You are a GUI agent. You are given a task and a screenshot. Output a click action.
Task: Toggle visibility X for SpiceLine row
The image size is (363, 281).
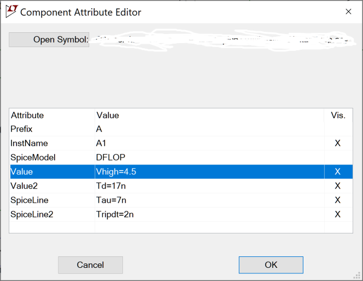click(338, 200)
